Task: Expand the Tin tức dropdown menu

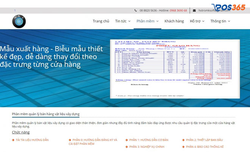Action: point(123,21)
